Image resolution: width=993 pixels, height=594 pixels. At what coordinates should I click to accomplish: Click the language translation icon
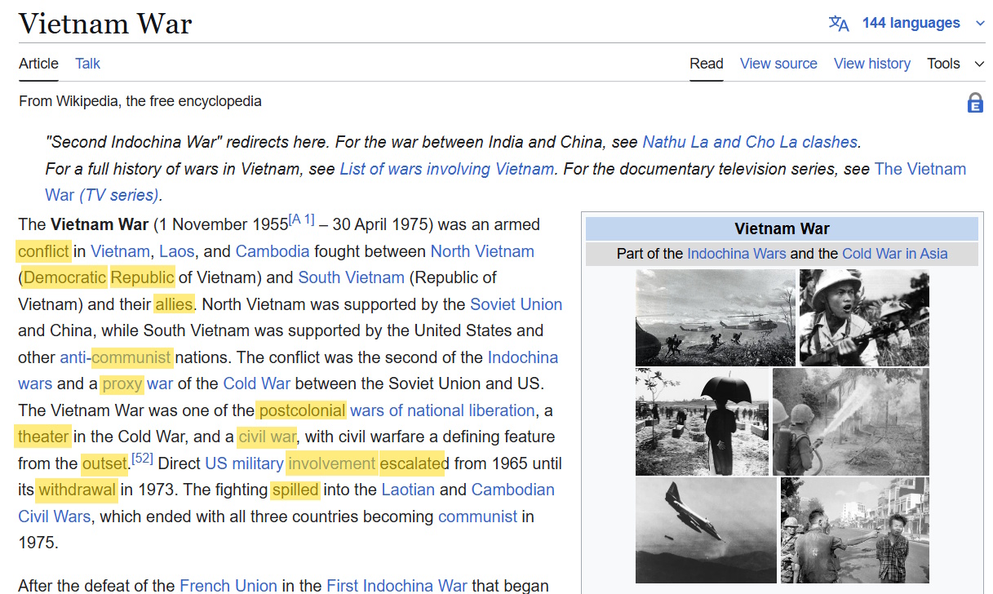coord(839,23)
